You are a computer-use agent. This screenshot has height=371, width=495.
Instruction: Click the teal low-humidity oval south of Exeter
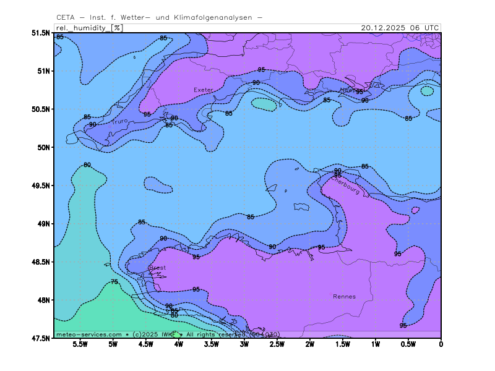tap(264, 104)
